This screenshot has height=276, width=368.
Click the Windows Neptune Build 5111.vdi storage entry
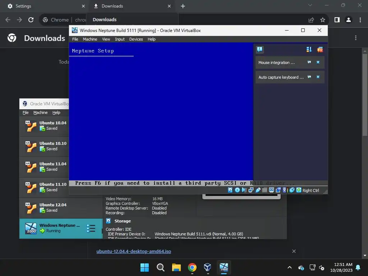[x=199, y=234]
